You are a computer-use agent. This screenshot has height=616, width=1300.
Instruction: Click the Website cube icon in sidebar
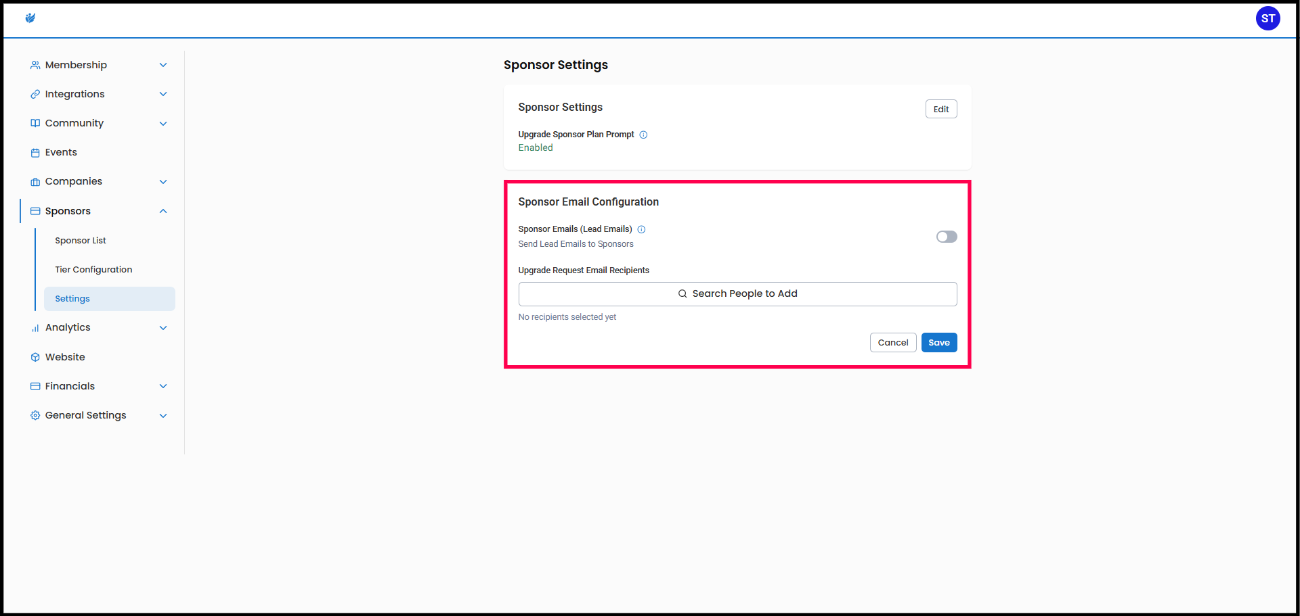(35, 357)
